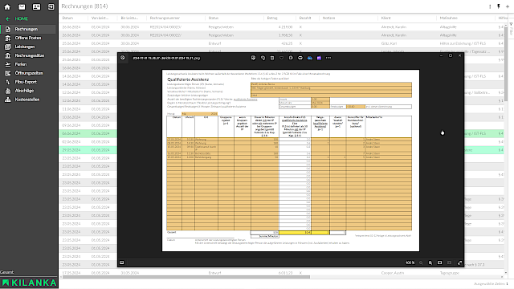Select invoice number RE2024/04/00023/ cell
514x289 pixels.
165,26
